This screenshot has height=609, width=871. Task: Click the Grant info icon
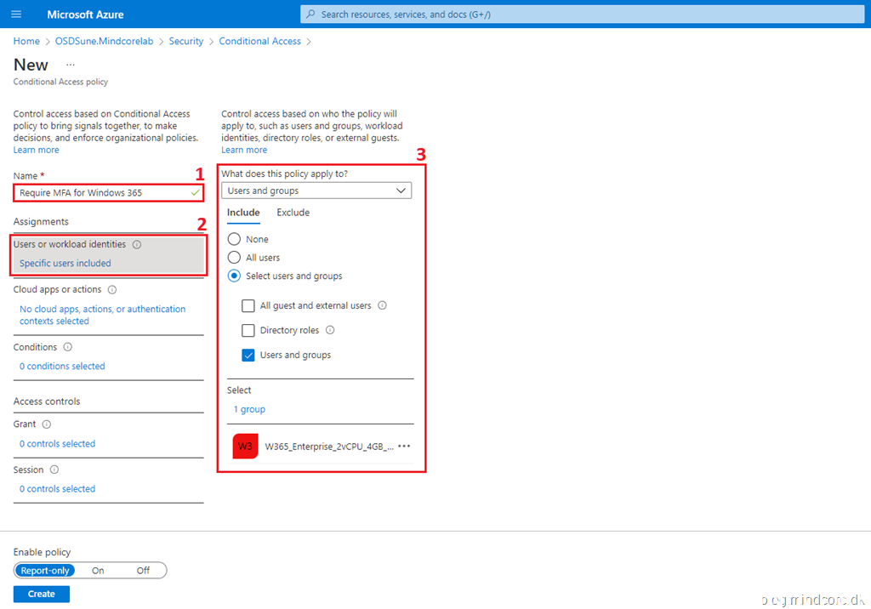tap(47, 424)
